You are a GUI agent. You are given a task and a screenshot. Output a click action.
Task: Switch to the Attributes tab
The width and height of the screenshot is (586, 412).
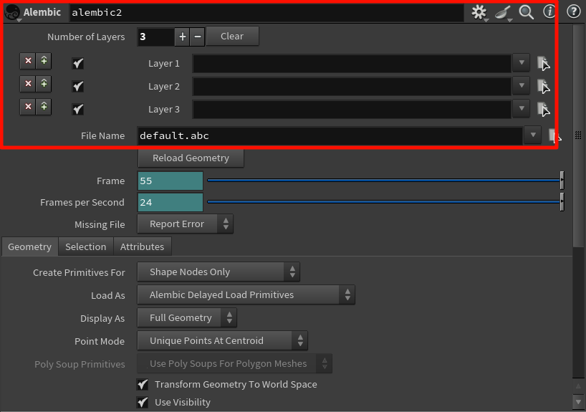(142, 246)
